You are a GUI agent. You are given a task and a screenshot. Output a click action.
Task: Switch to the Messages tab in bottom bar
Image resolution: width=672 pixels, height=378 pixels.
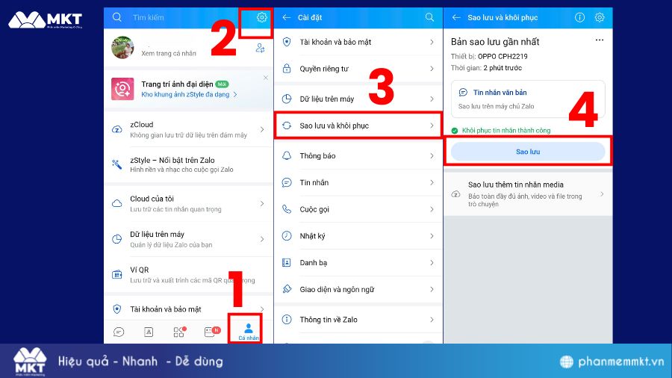pyautogui.click(x=119, y=332)
